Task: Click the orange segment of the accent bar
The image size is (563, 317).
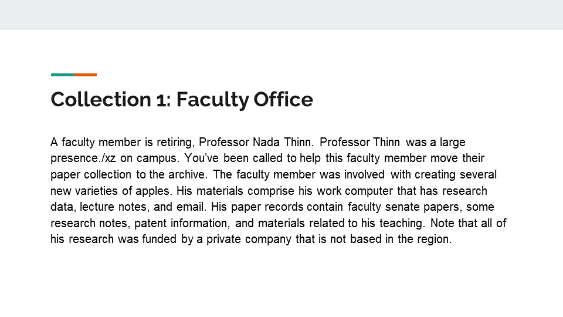Action: (x=86, y=75)
